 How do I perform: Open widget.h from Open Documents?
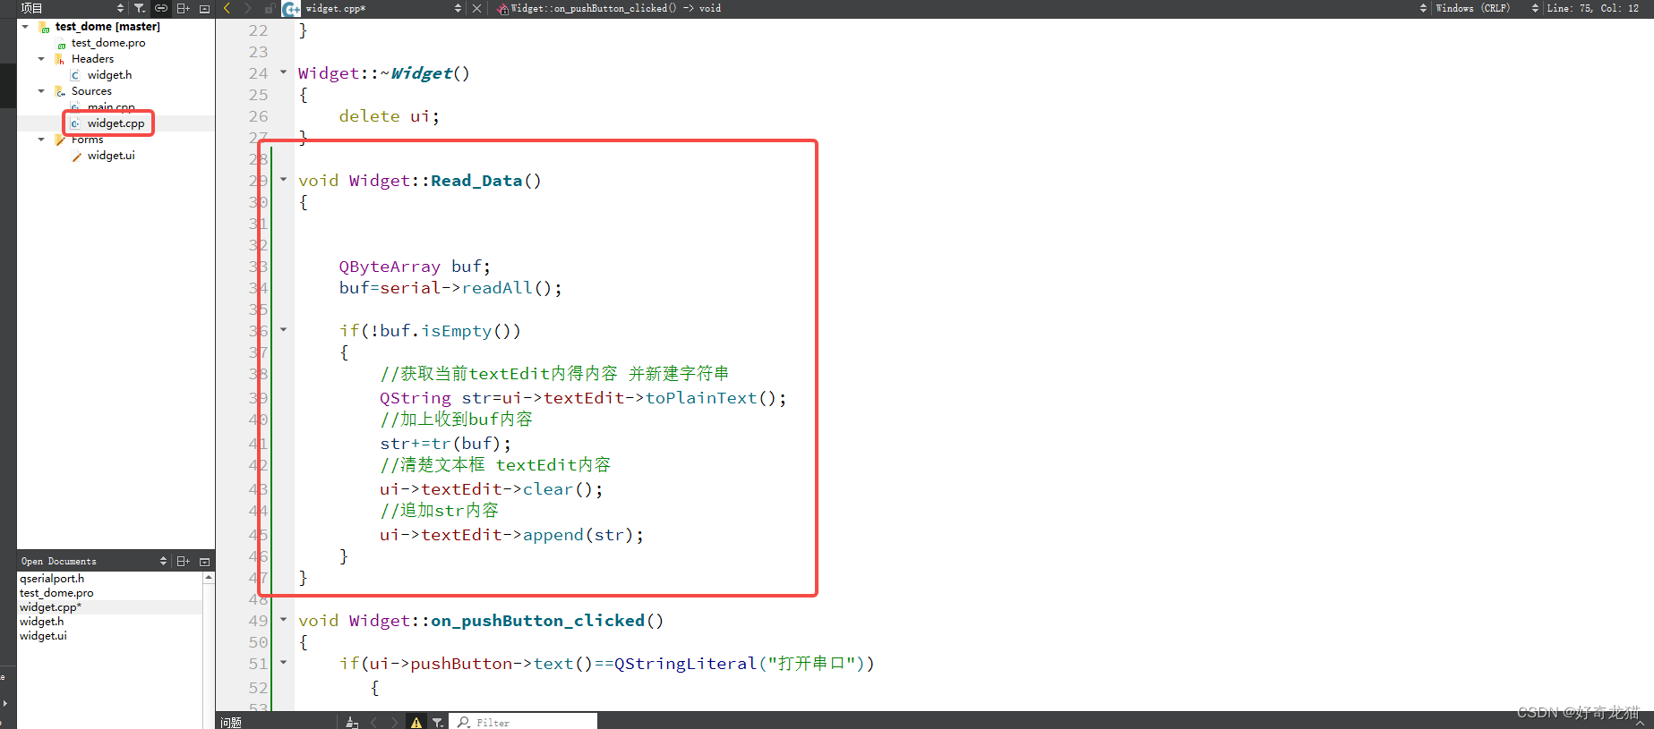[x=42, y=622]
